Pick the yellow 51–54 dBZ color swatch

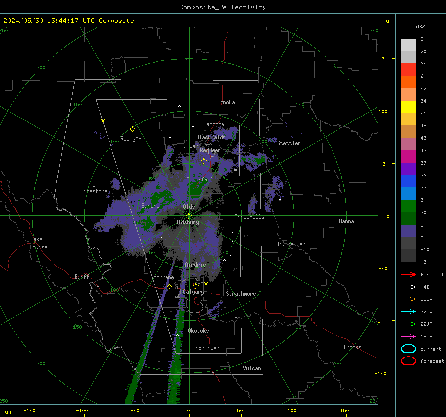click(x=408, y=107)
